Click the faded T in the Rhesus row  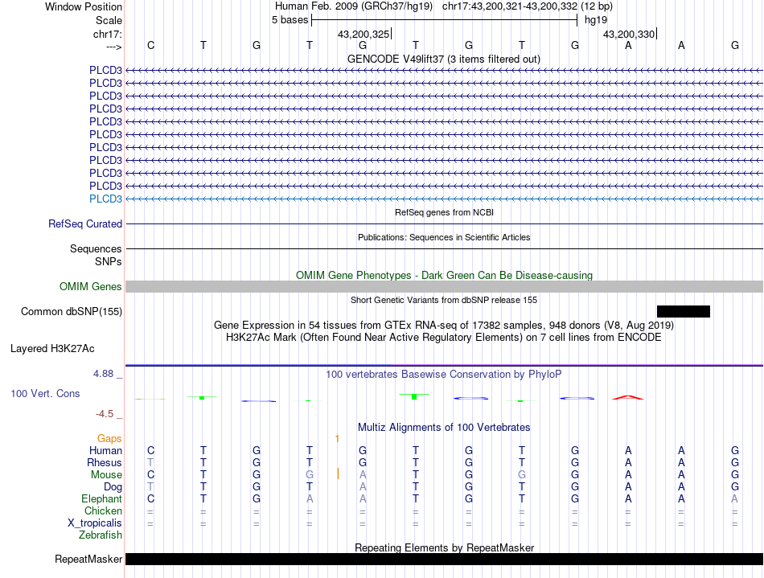(x=150, y=462)
